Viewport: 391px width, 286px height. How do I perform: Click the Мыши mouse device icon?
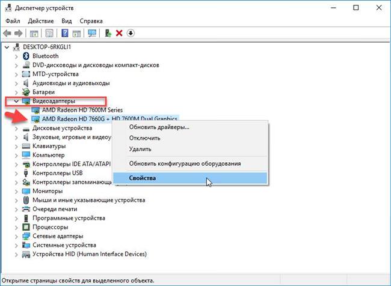click(x=26, y=200)
